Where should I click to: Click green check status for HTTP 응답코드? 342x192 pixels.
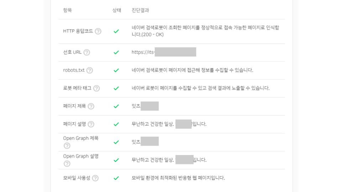(116, 31)
